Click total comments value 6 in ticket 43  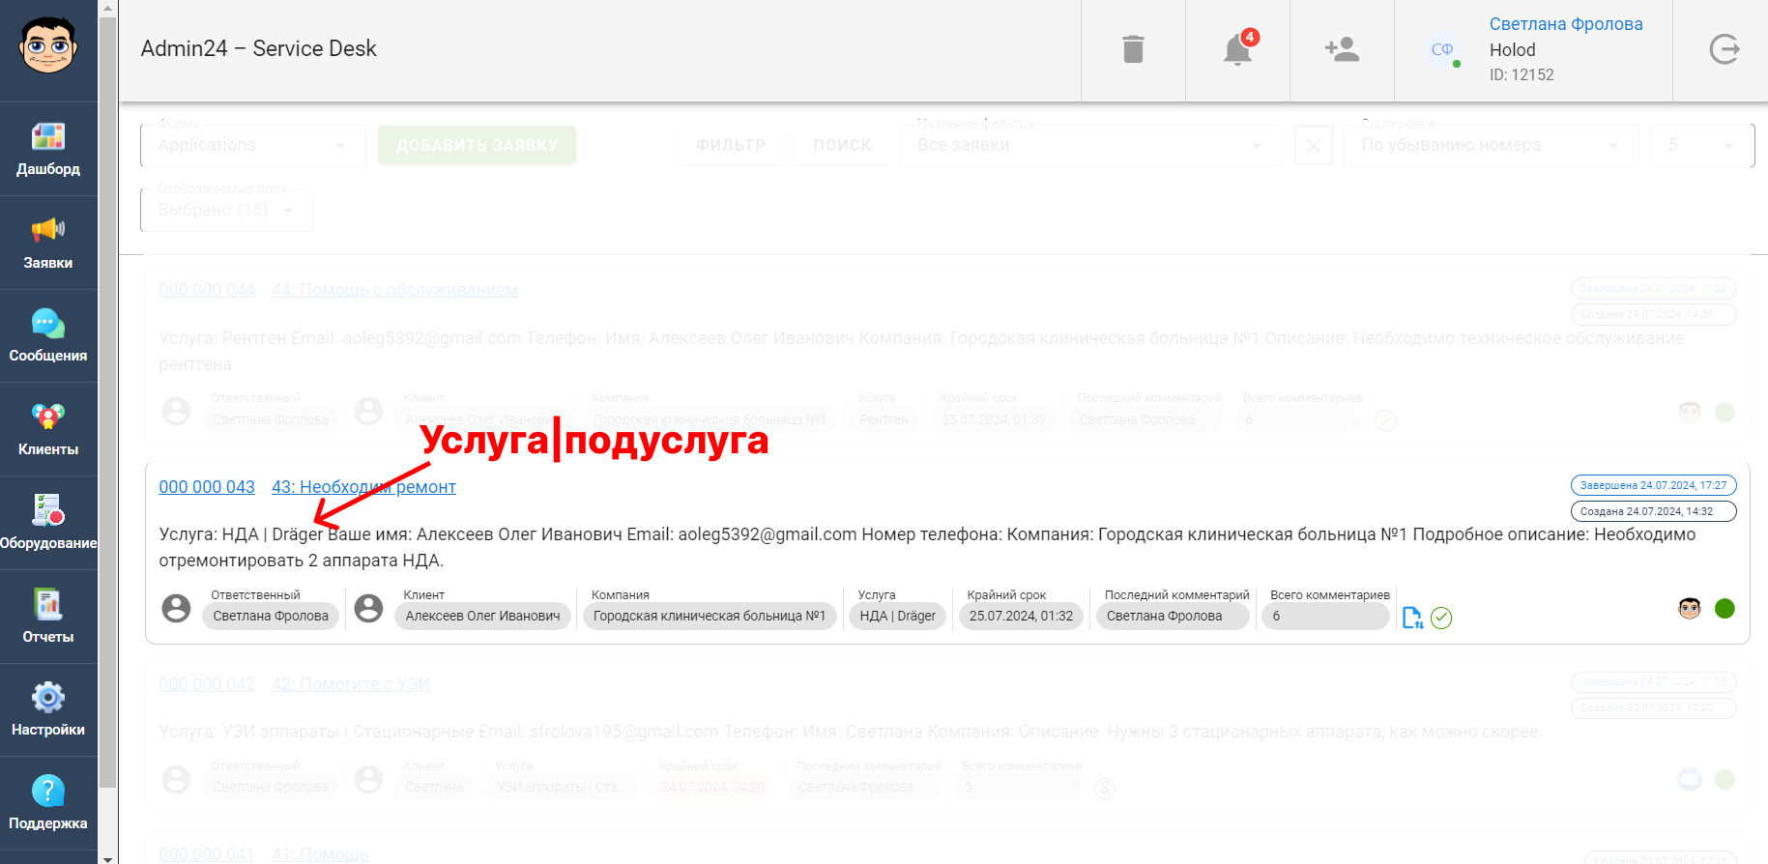[x=1325, y=616]
